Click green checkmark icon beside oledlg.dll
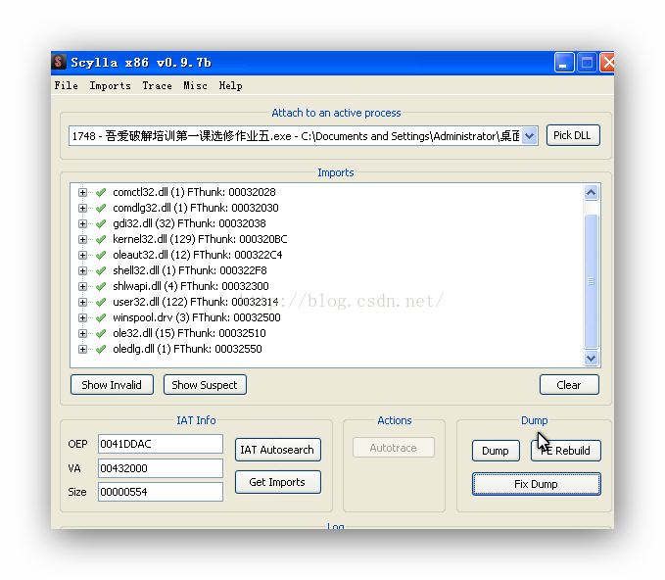 coord(101,349)
